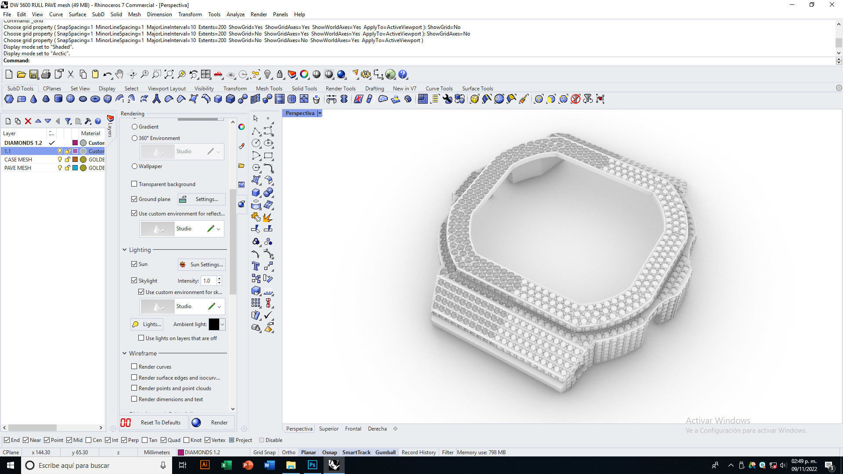Click the New file icon in main toolbar
The height and width of the screenshot is (474, 843).
pyautogui.click(x=9, y=74)
